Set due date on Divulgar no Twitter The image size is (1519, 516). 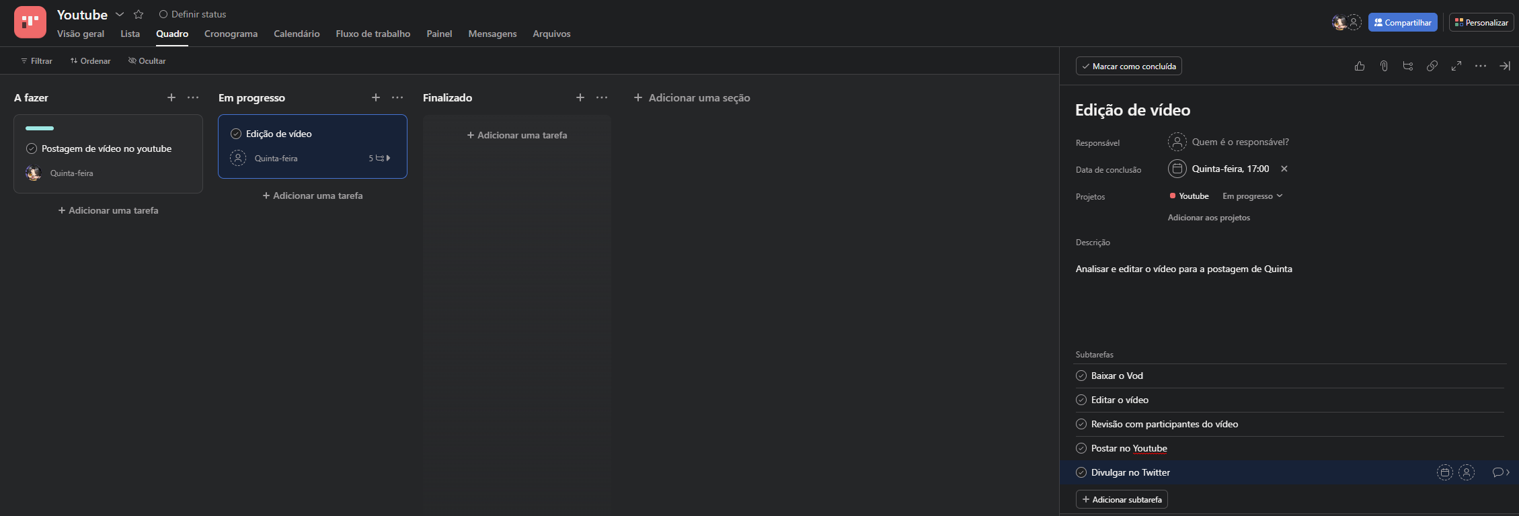[1445, 472]
